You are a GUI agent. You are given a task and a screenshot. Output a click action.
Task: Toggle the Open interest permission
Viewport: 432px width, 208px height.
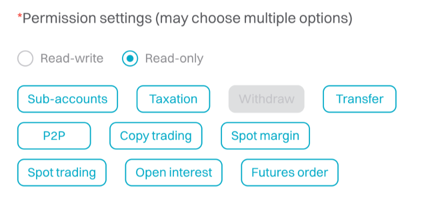tap(173, 173)
